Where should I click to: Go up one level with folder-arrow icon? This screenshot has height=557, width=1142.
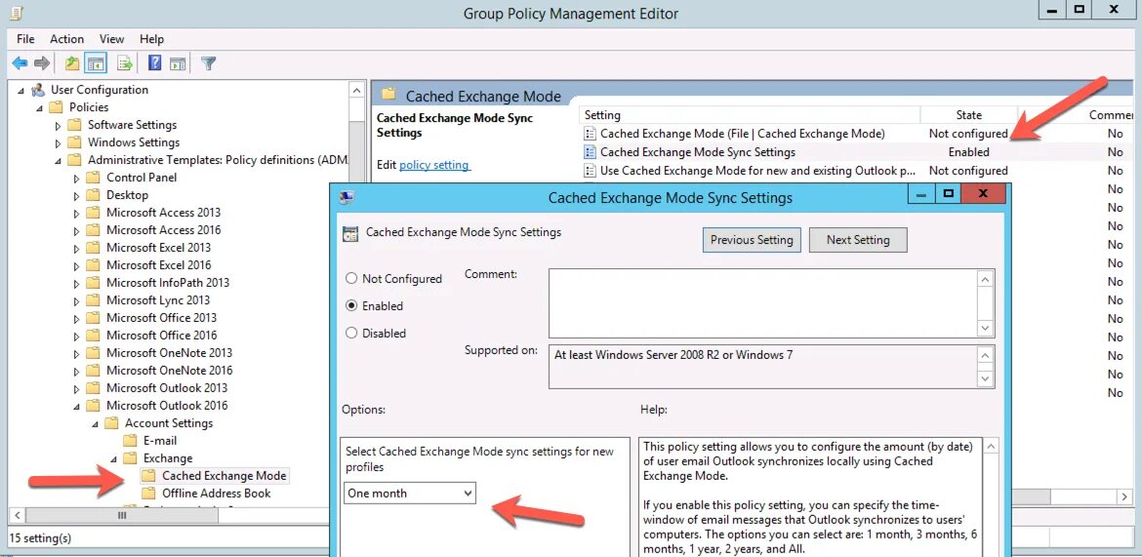(72, 63)
